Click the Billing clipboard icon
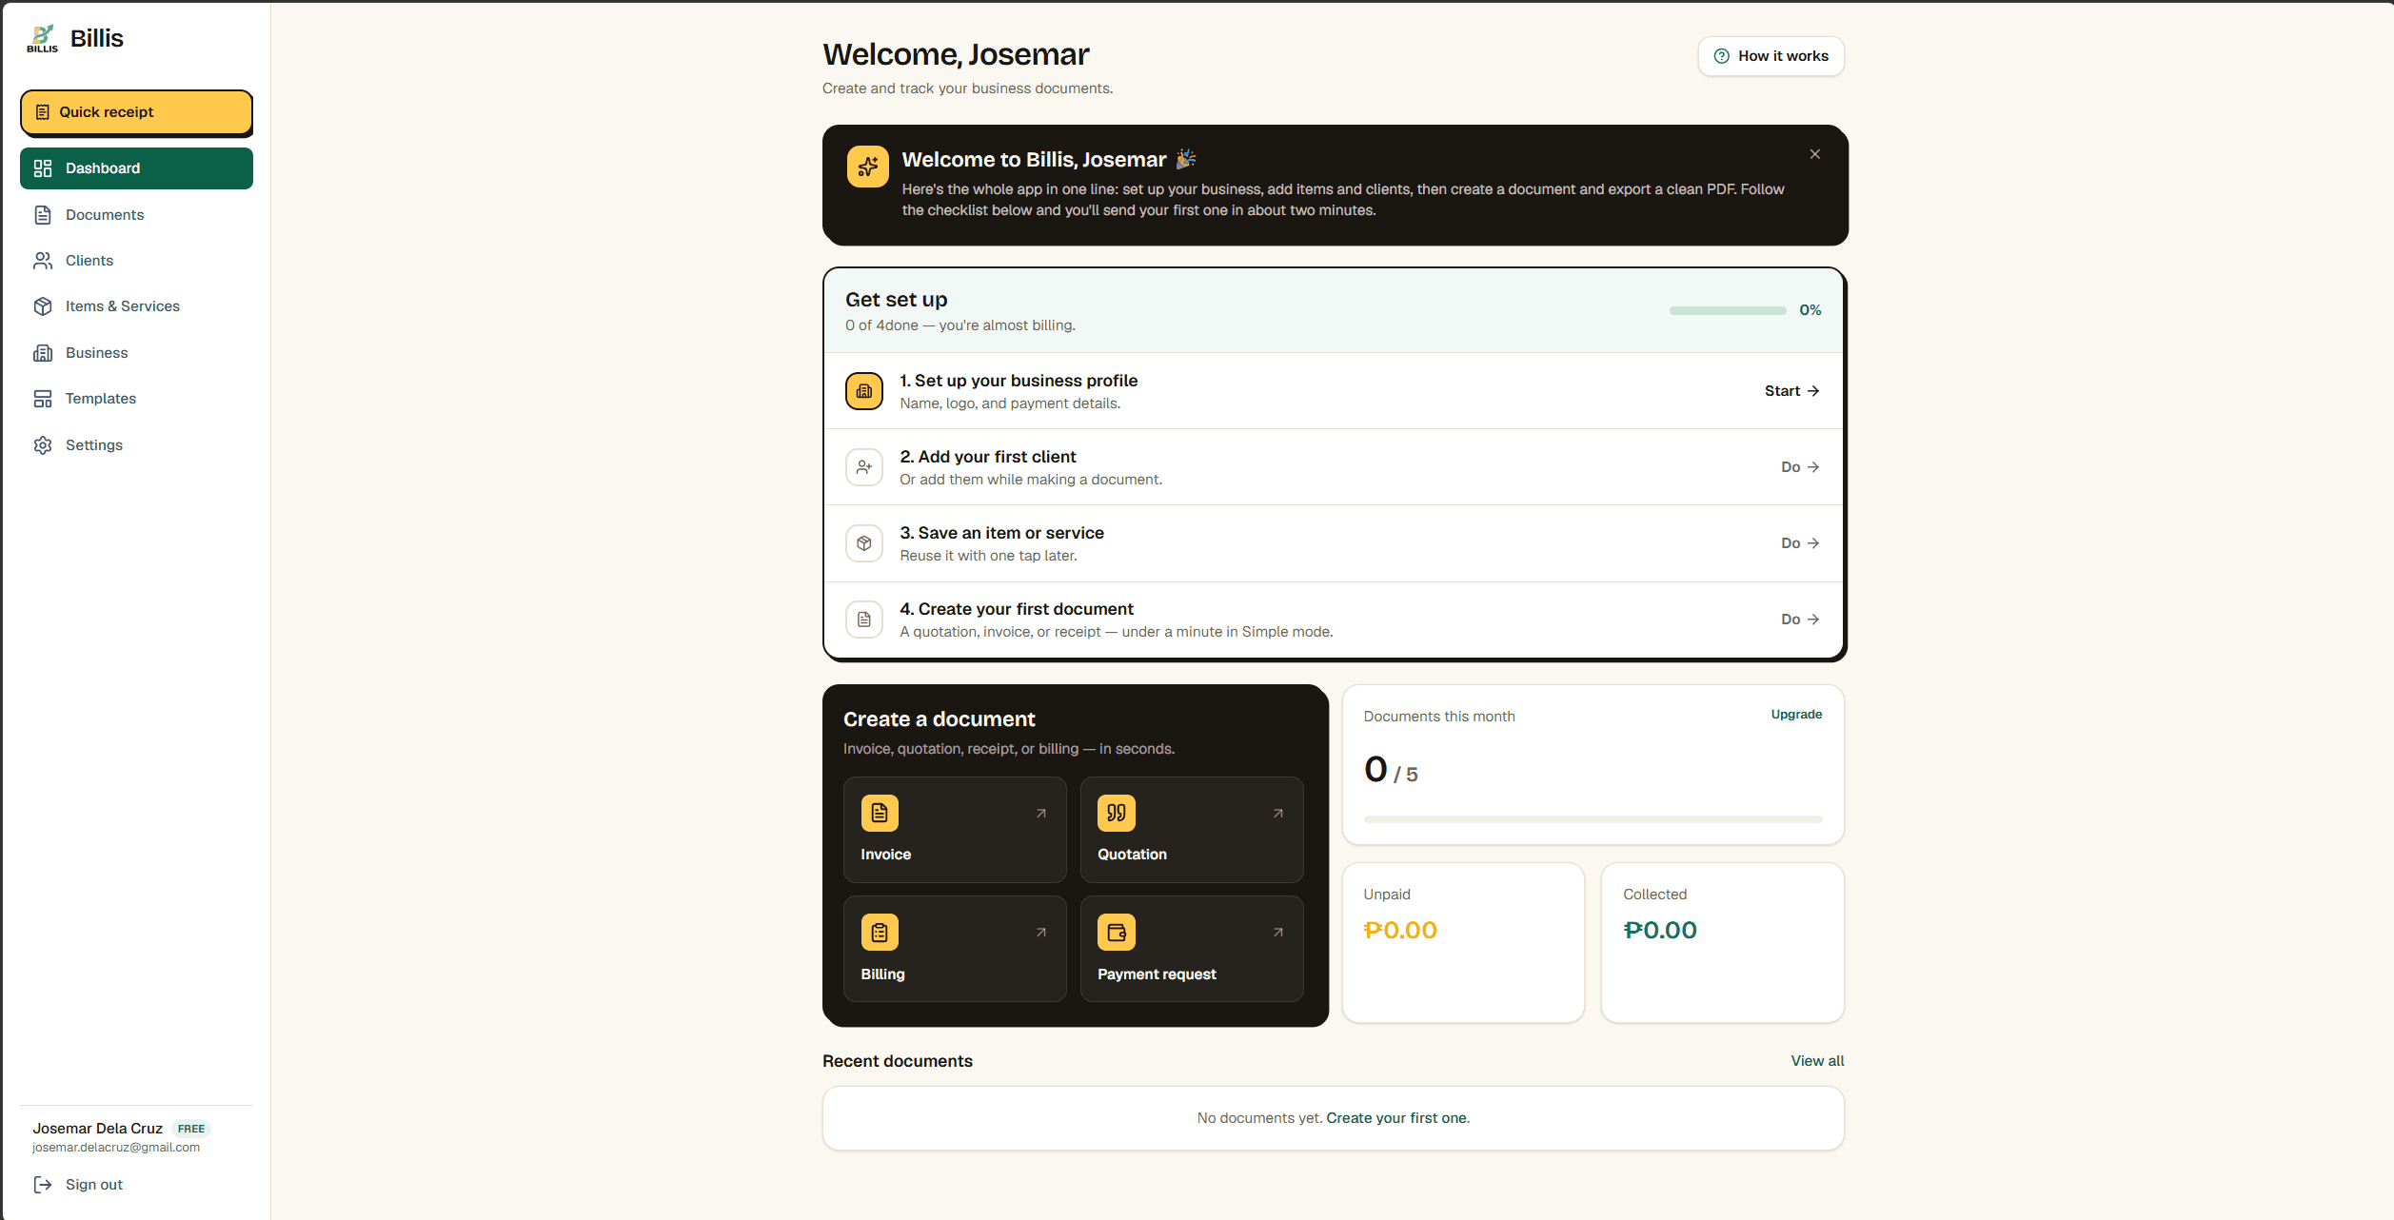Viewport: 2394px width, 1220px height. point(880,933)
